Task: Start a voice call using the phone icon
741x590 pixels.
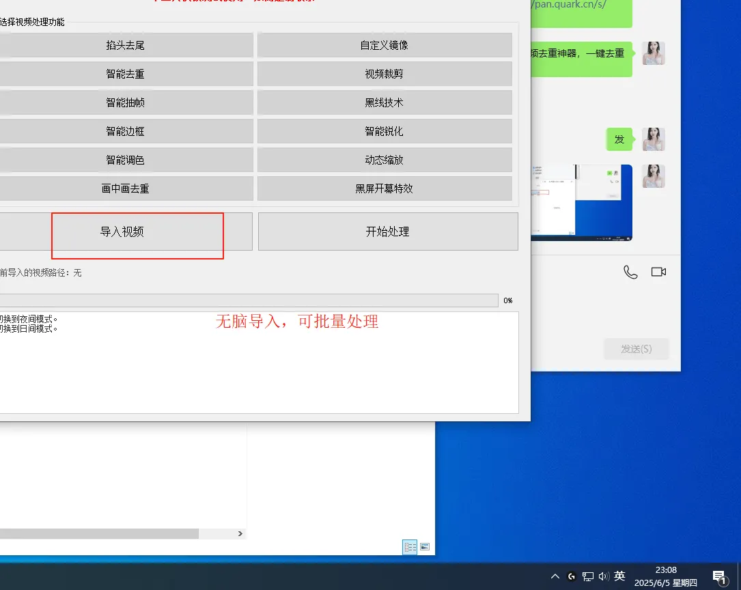Action: [x=630, y=271]
